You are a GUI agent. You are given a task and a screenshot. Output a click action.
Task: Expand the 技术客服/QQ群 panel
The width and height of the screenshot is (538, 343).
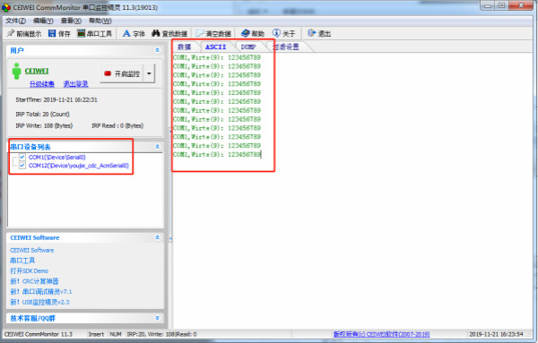[157, 318]
